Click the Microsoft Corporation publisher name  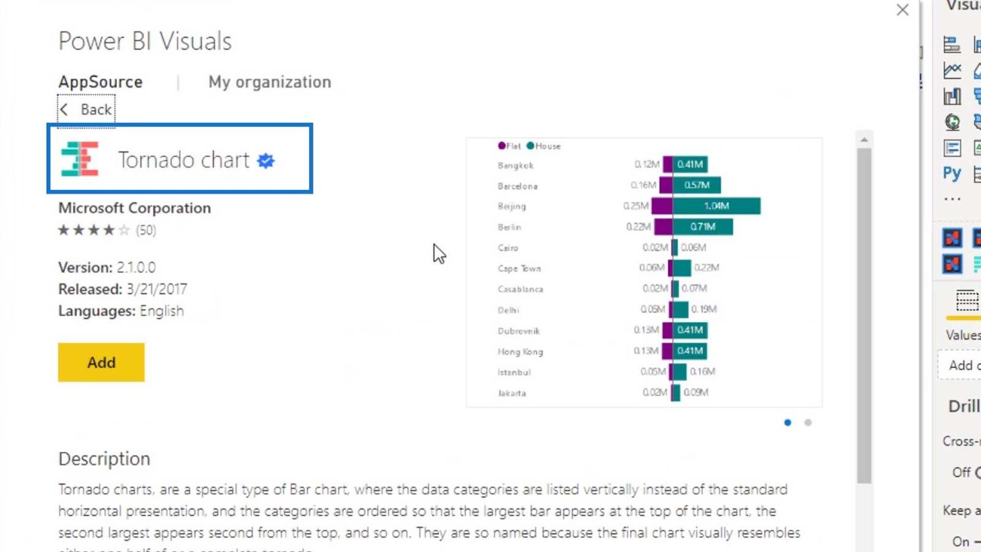[134, 208]
